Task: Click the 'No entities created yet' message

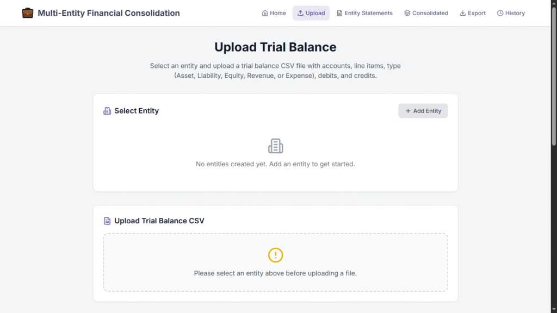Action: point(275,164)
